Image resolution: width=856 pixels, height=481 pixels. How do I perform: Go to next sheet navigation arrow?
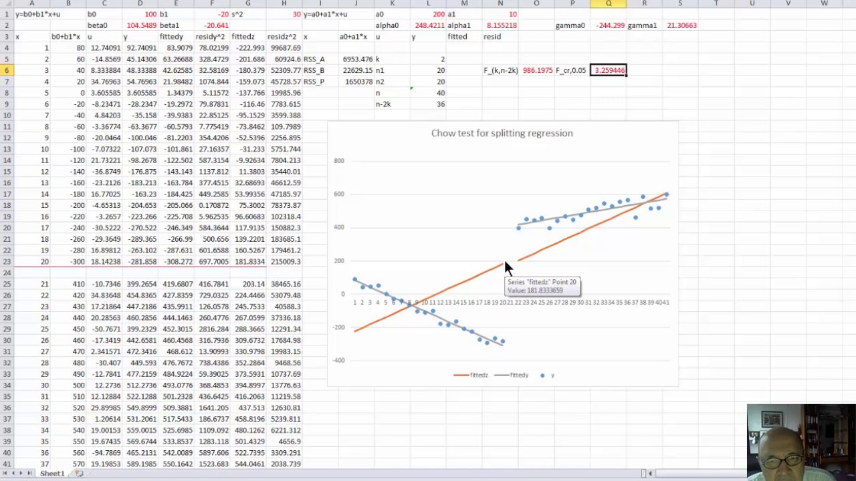tap(22, 474)
